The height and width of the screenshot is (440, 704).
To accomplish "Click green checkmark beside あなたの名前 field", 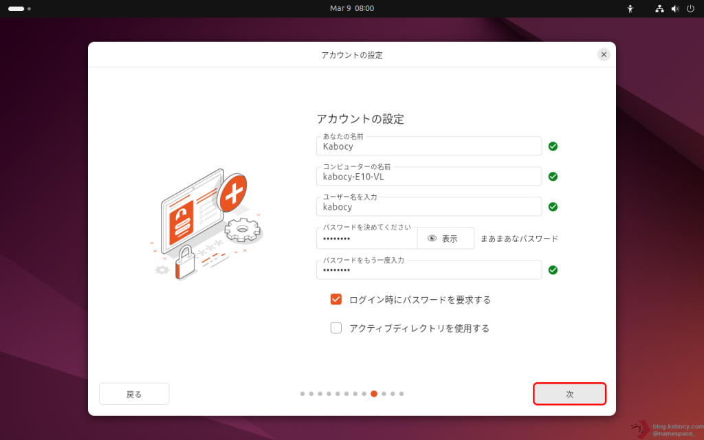I will click(553, 146).
